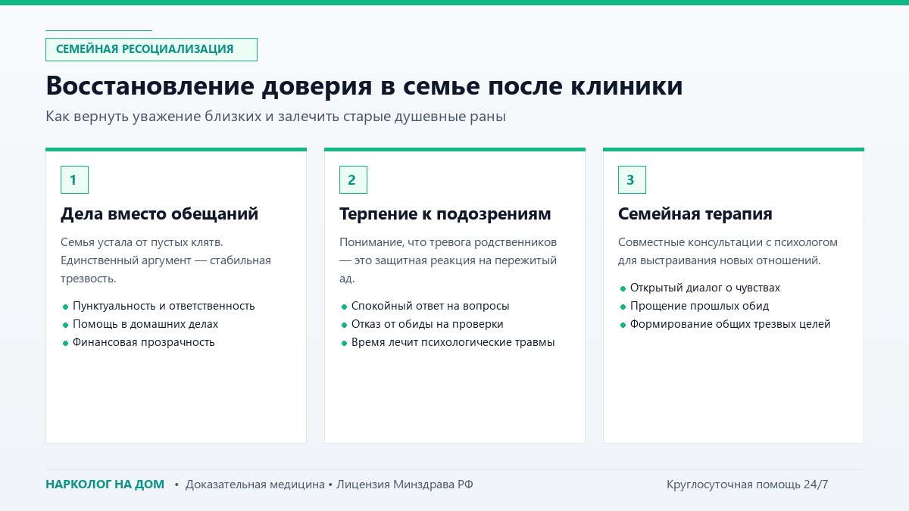Click the number 2 badge
909x511 pixels.
(353, 180)
